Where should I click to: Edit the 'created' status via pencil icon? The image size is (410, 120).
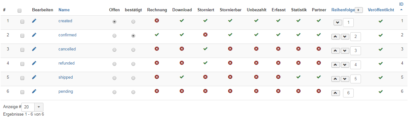34,21
